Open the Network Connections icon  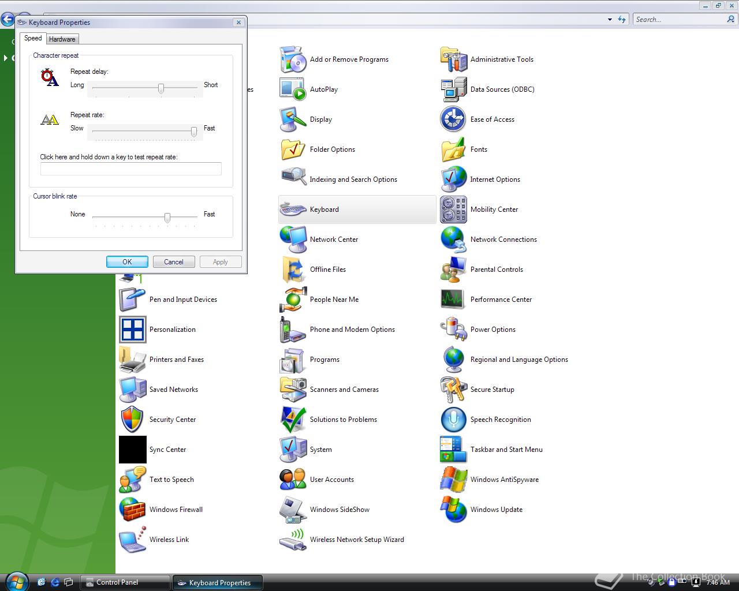pyautogui.click(x=453, y=240)
